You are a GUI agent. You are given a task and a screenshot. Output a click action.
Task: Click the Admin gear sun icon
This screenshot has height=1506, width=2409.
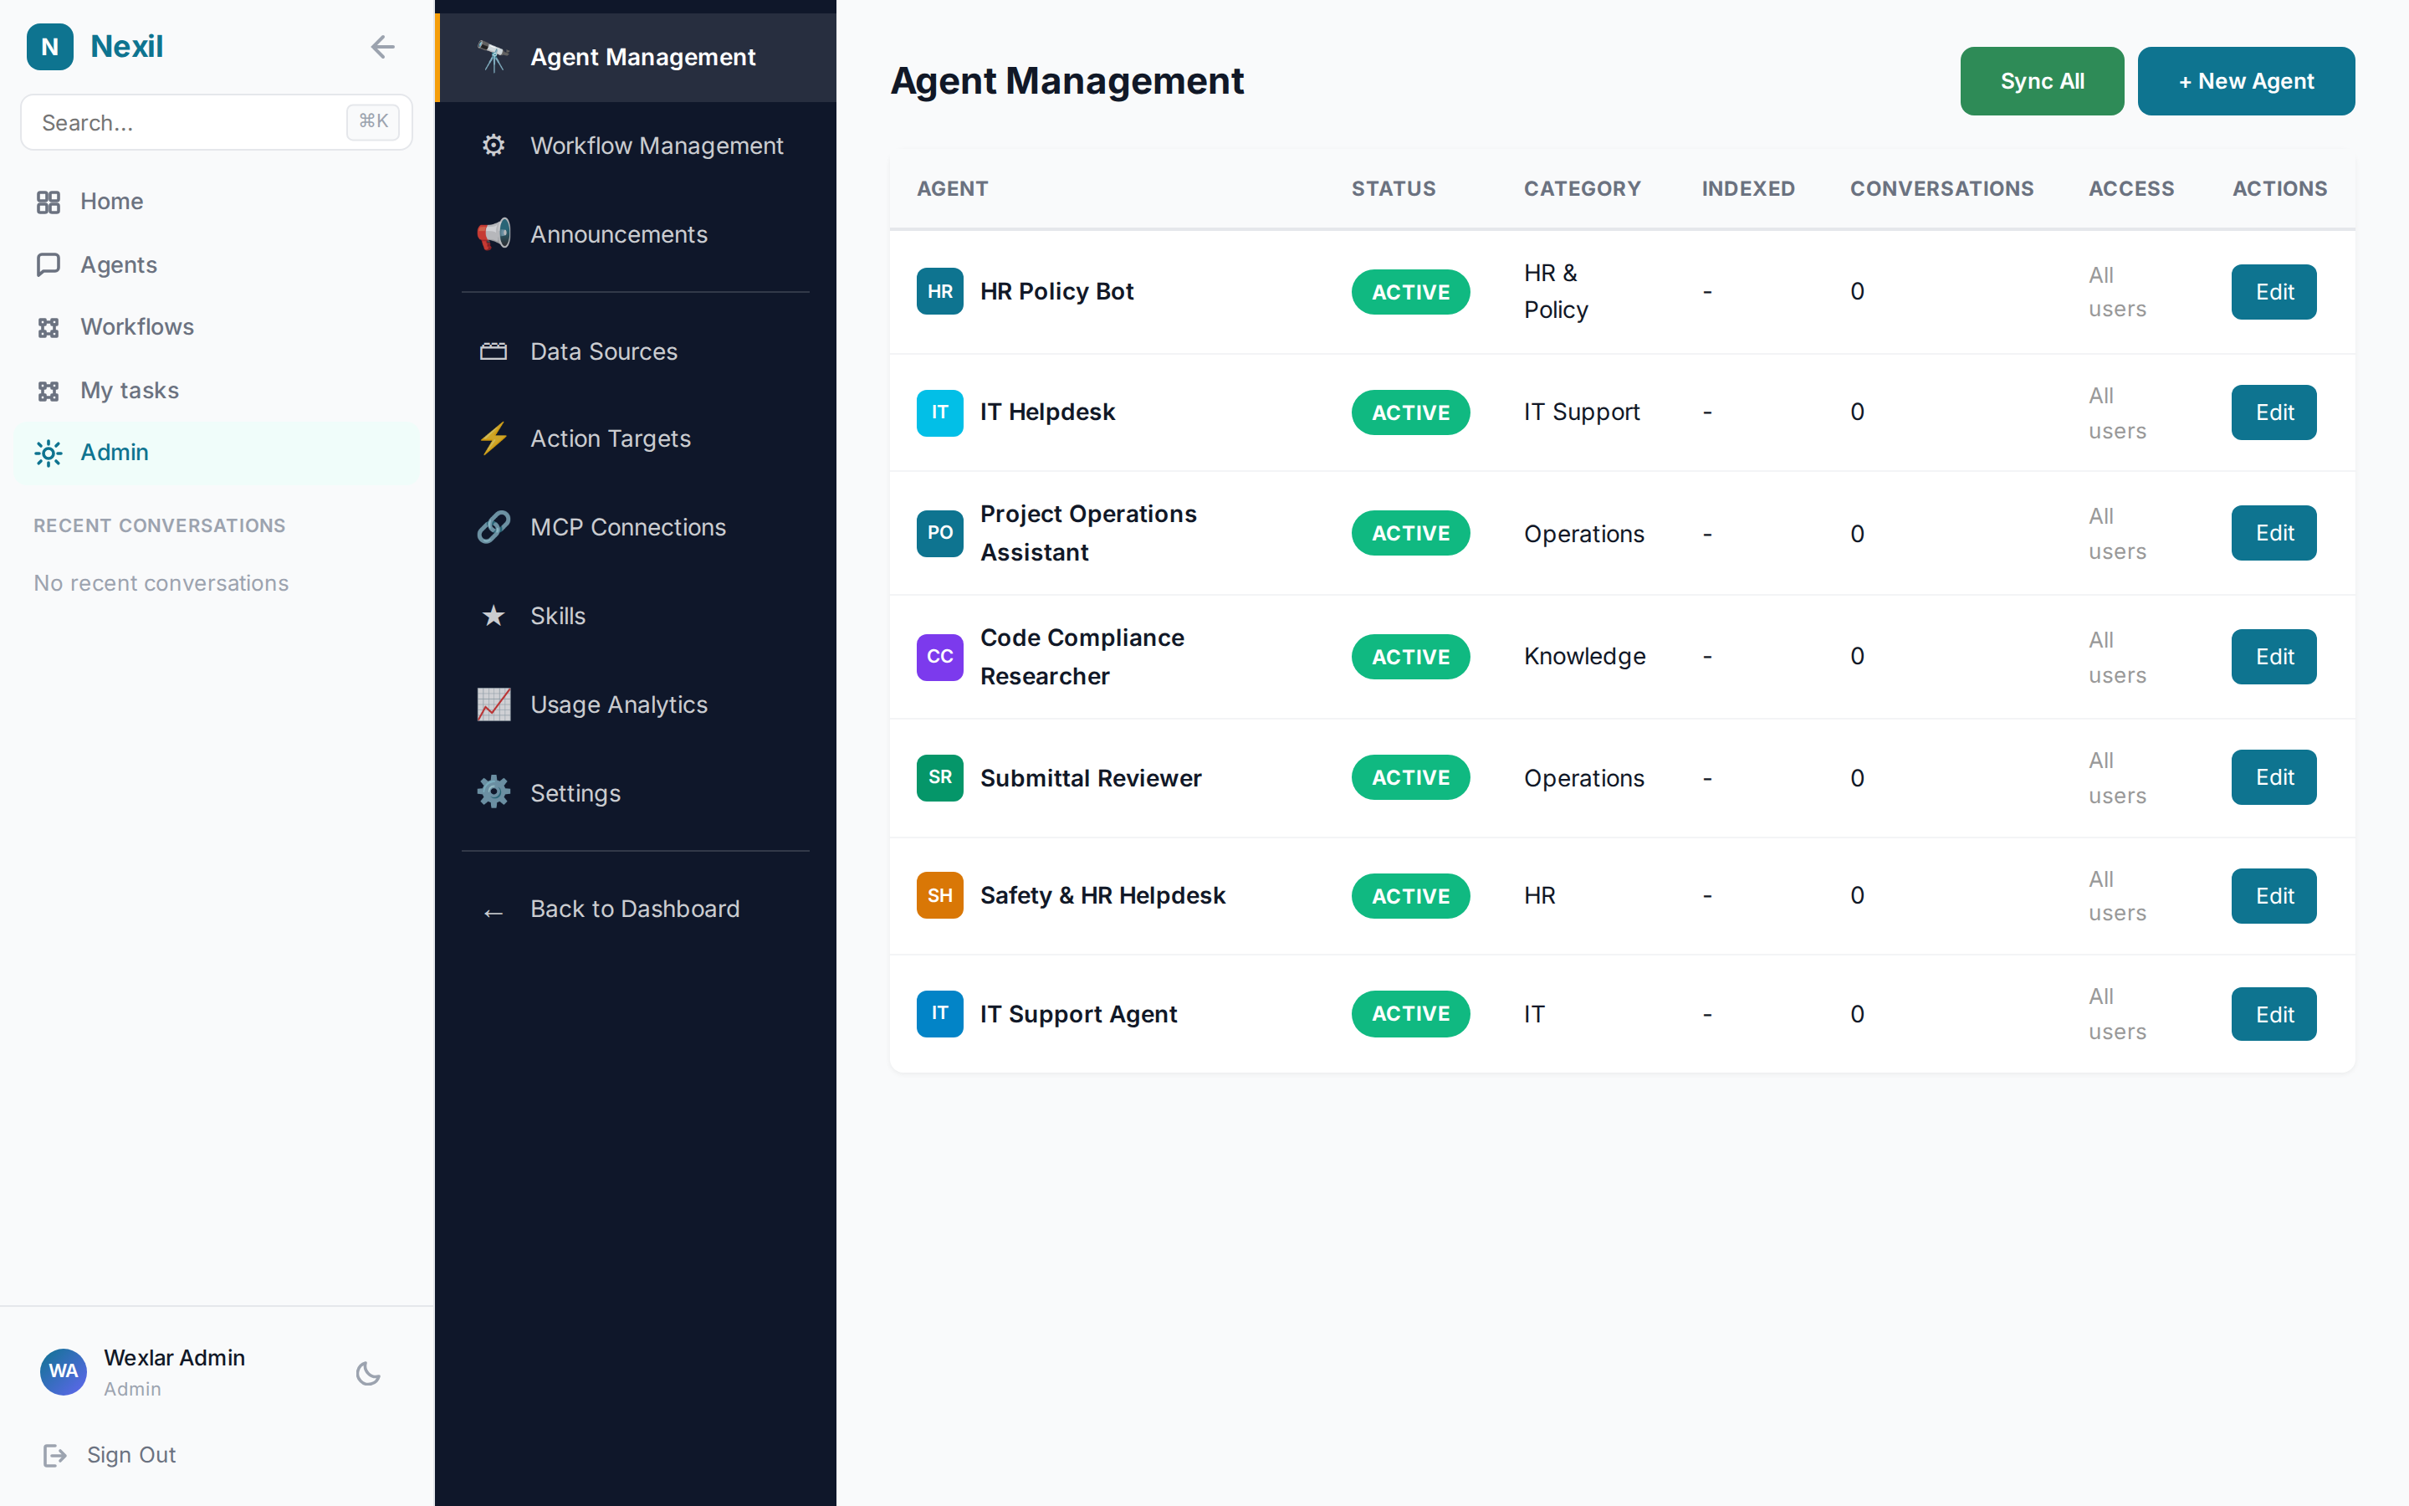48,453
